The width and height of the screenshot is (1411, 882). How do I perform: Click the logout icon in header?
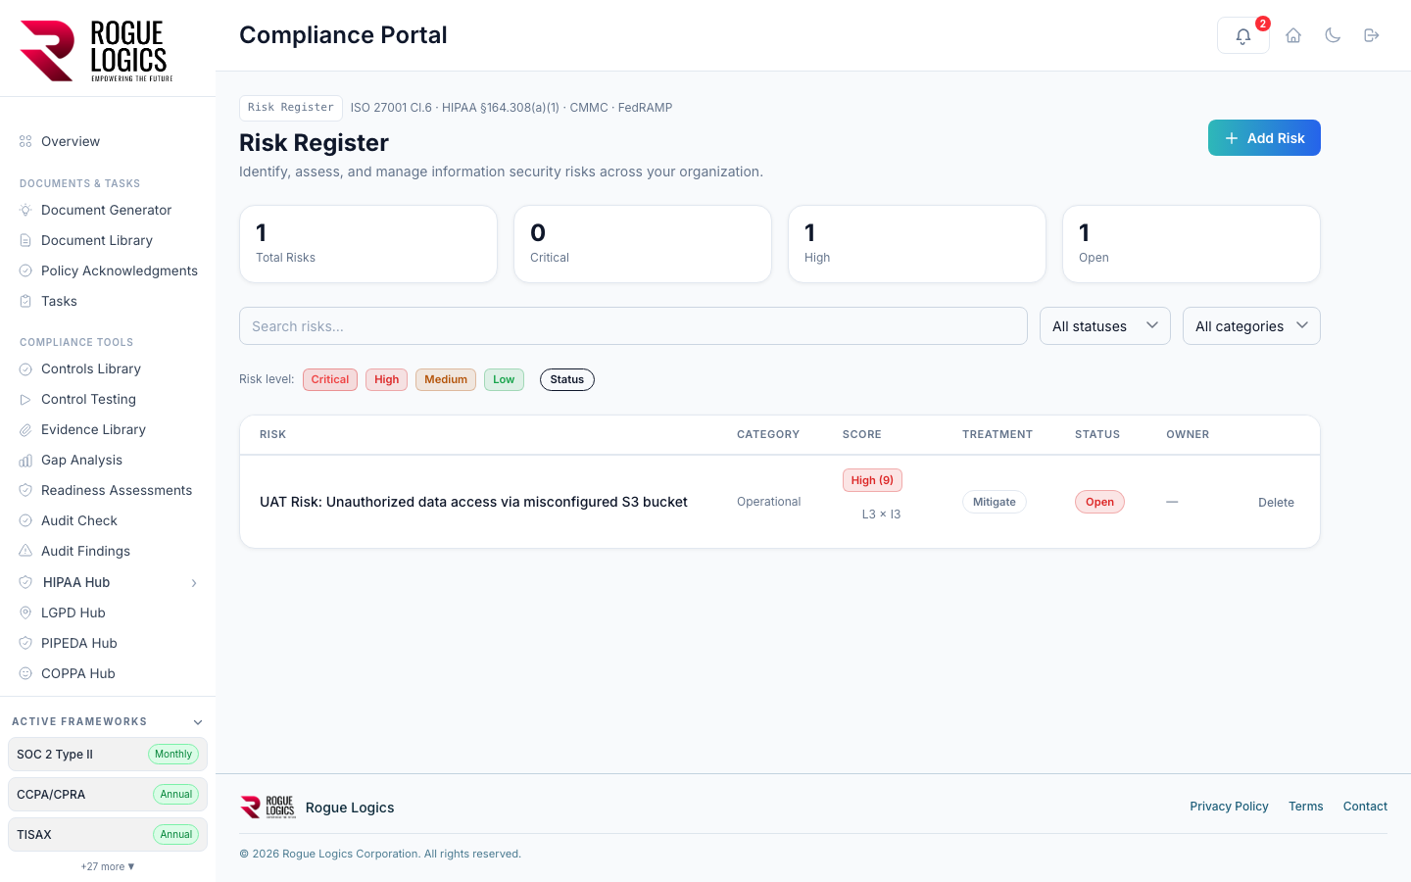[1372, 35]
